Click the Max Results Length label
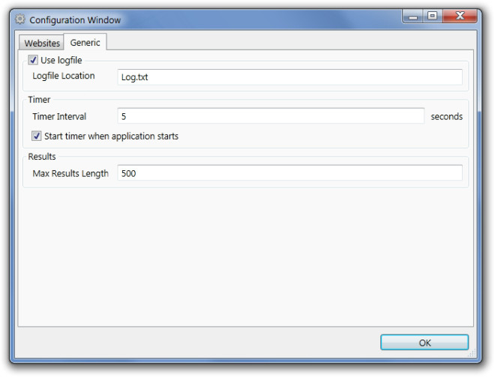The width and height of the screenshot is (495, 377). click(x=70, y=174)
